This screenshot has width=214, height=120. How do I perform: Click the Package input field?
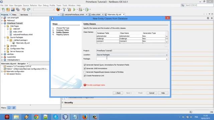(x=131, y=59)
